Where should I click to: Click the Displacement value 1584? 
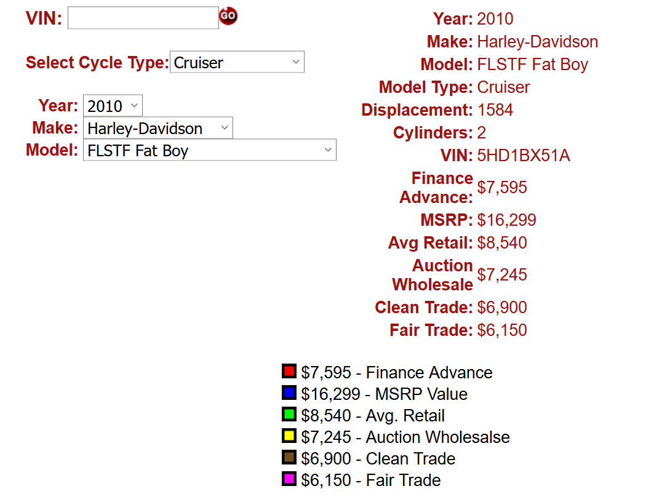[495, 110]
